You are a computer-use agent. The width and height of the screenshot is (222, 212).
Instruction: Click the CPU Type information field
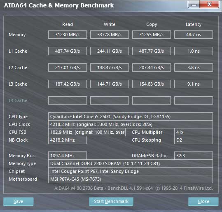[131, 116]
